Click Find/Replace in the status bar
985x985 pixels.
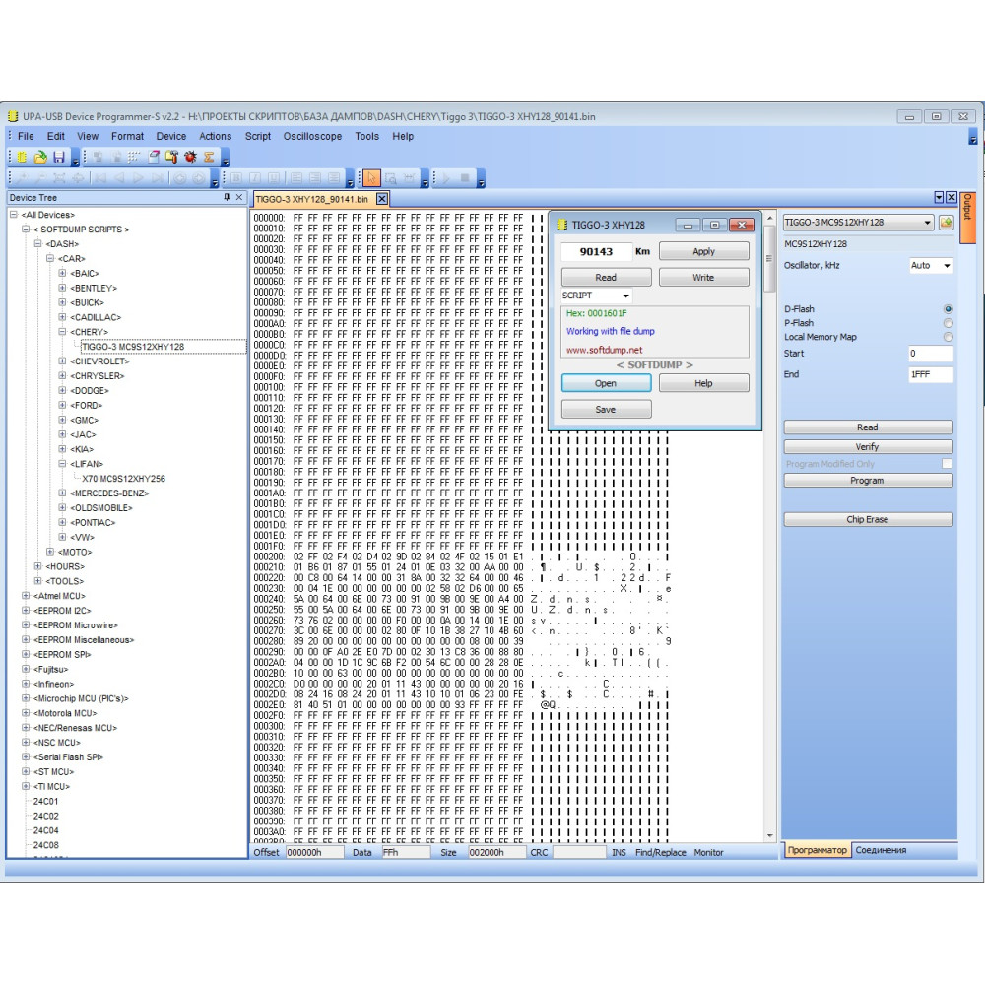[x=660, y=852]
